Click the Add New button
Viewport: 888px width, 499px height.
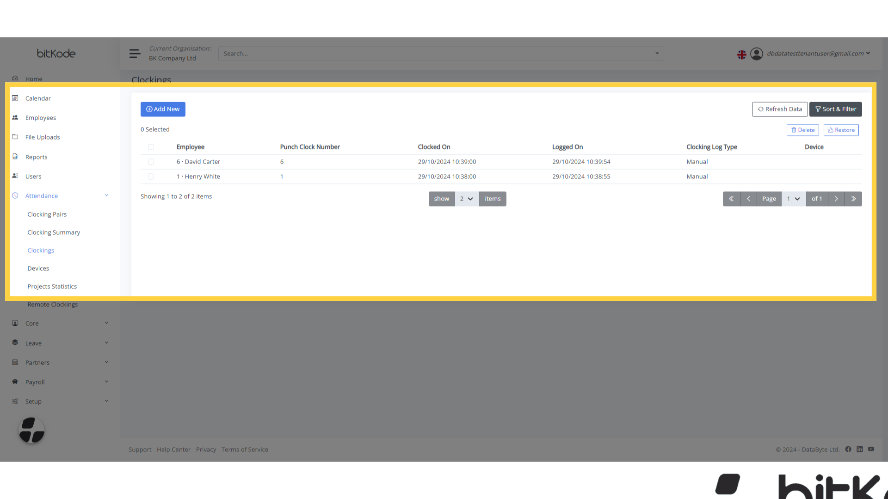coord(163,109)
